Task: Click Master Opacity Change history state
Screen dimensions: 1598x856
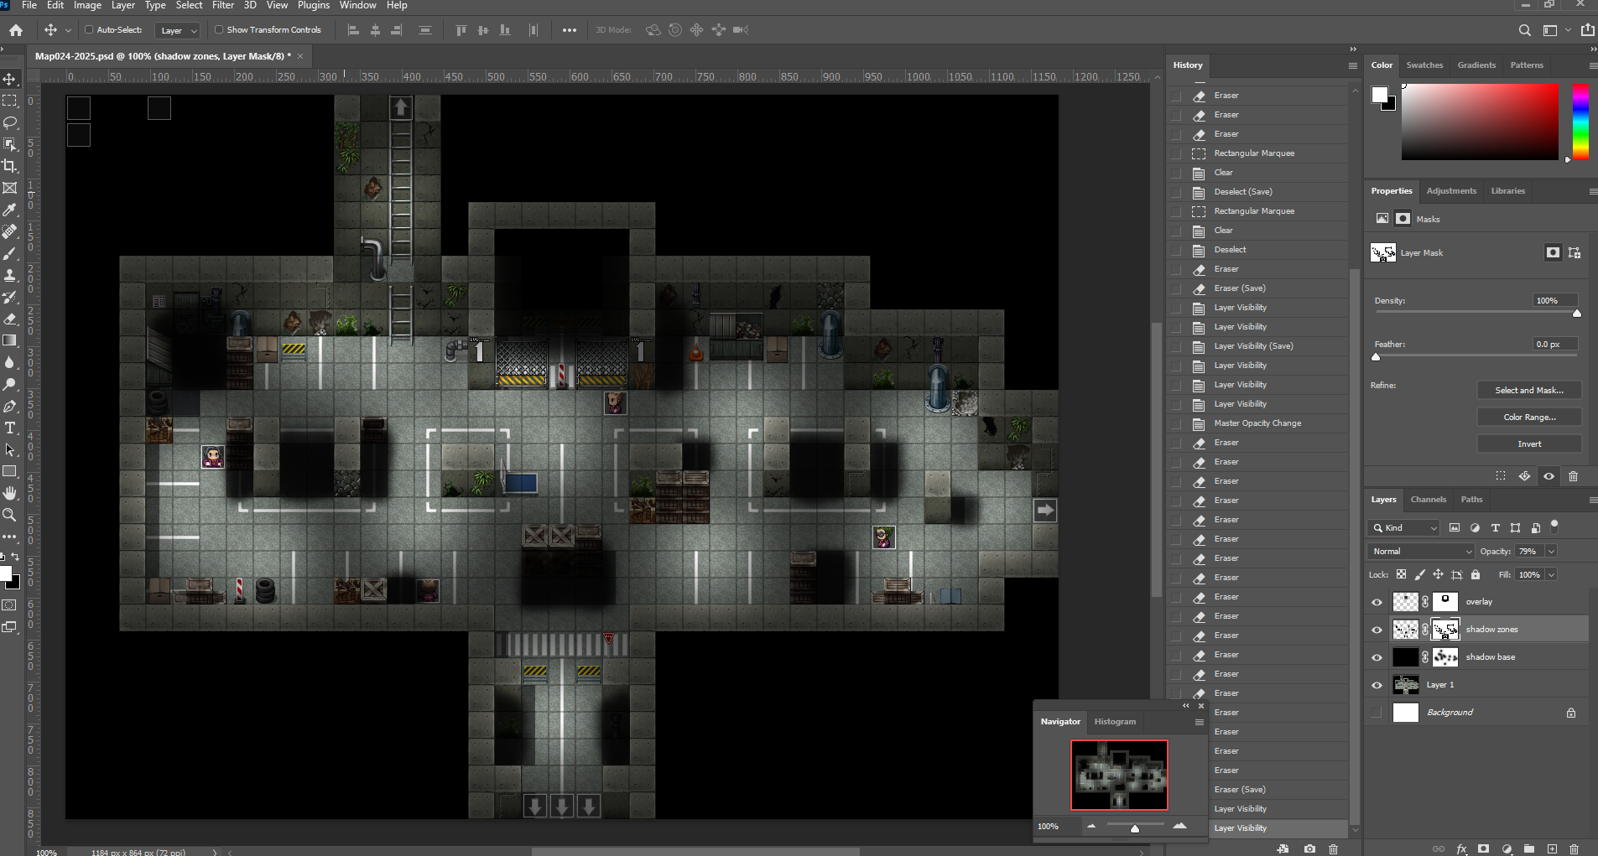Action: click(x=1257, y=423)
